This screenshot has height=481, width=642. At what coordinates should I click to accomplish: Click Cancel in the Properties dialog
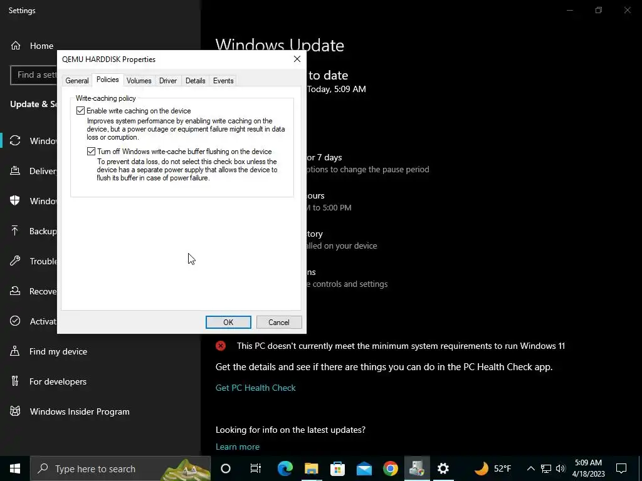click(279, 323)
